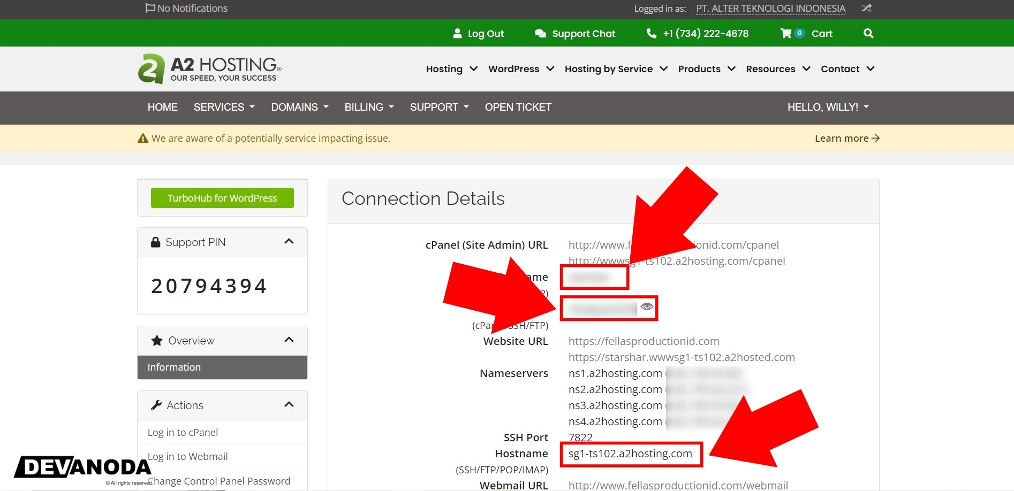Viewport: 1014px width, 491px height.
Task: Click the phone handset icon
Action: point(651,33)
